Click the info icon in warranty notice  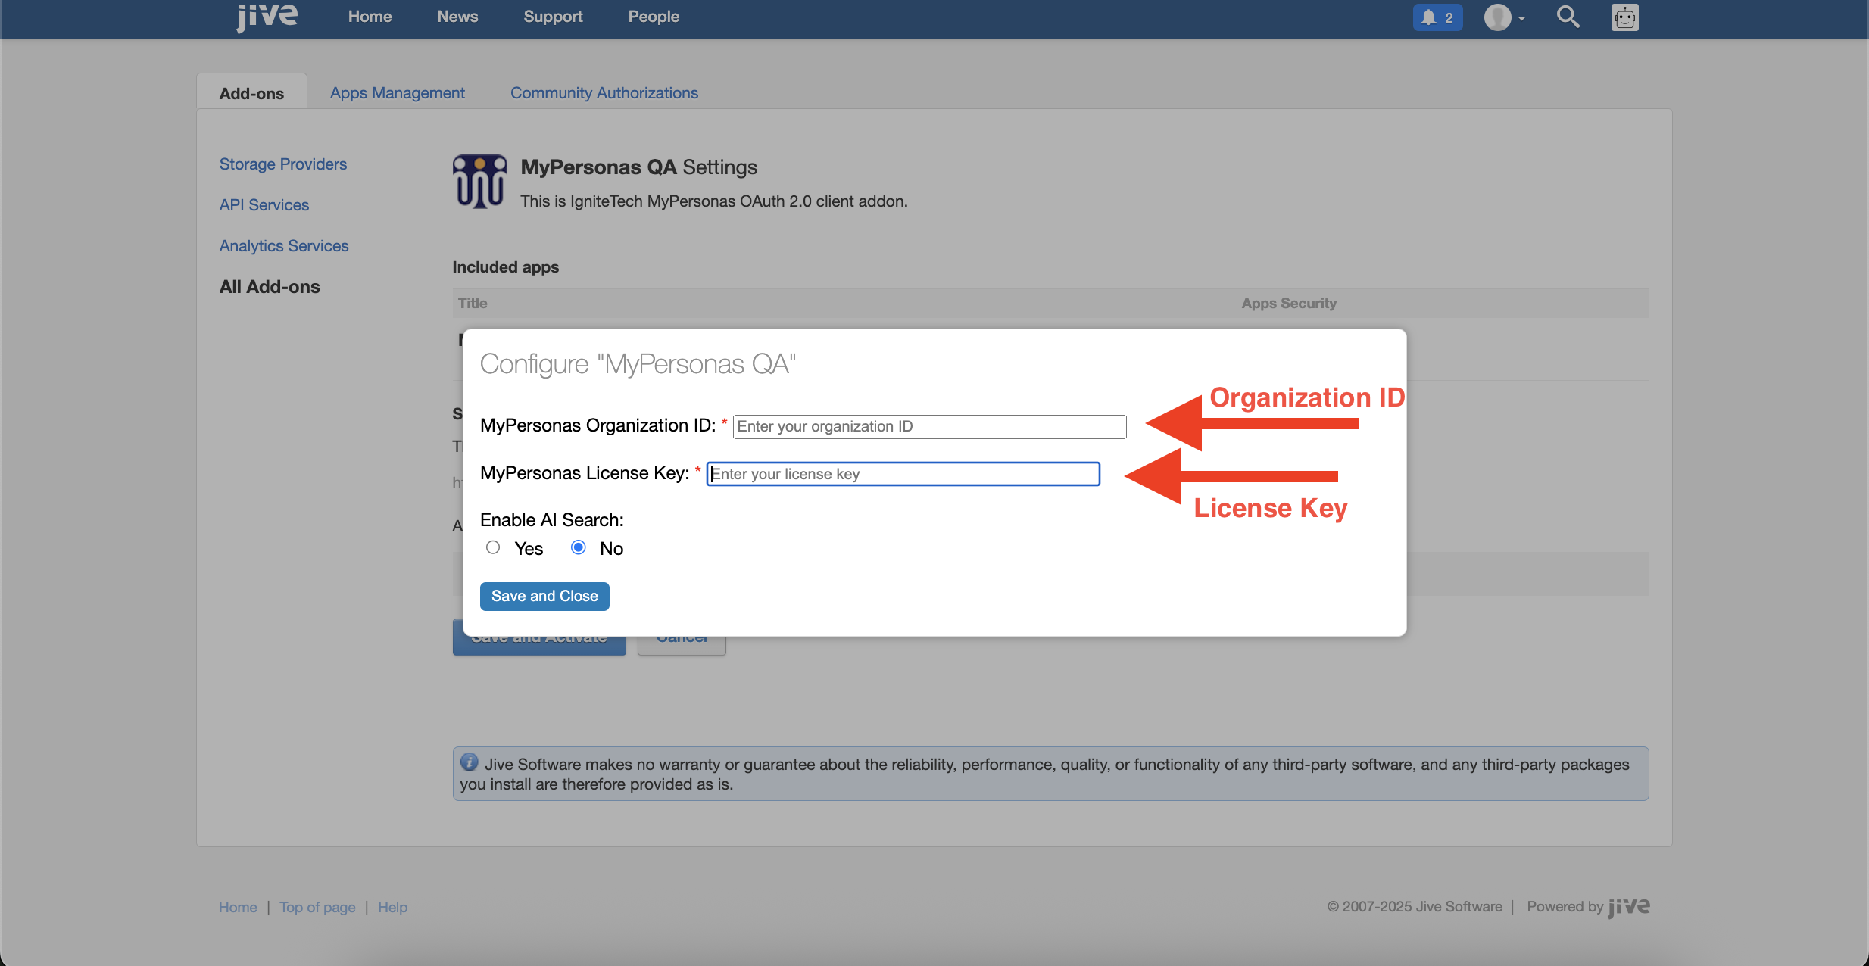[470, 762]
